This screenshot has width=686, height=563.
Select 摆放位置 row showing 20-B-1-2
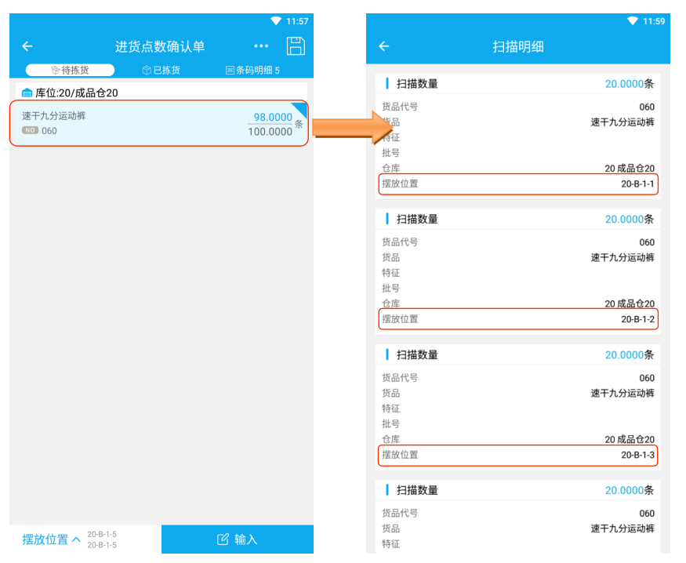[518, 319]
